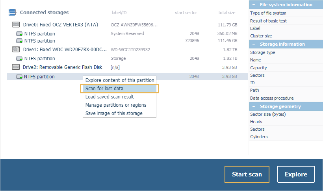Click the highlighted flash disk partition icon
This screenshot has height=191, width=323.
(19, 77)
